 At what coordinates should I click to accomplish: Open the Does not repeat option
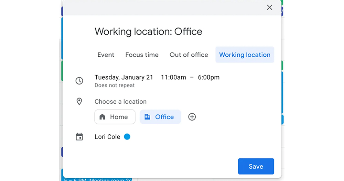coord(115,85)
